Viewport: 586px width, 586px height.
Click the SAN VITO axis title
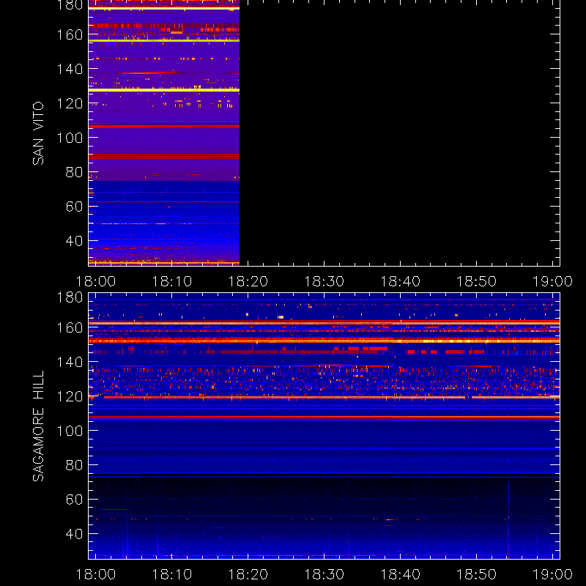click(38, 133)
